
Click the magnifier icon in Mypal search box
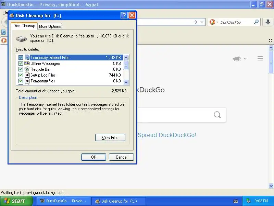[256, 22]
